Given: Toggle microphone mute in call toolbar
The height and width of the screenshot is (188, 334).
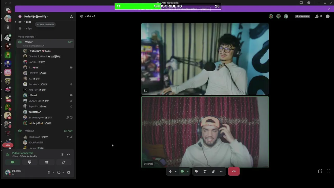Looking at the screenshot, I should [170, 171].
